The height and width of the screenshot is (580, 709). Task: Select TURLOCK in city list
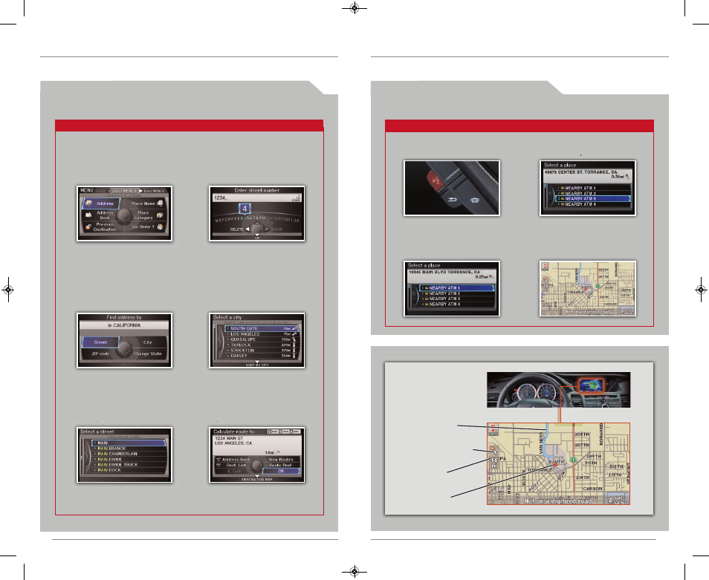pyautogui.click(x=262, y=345)
